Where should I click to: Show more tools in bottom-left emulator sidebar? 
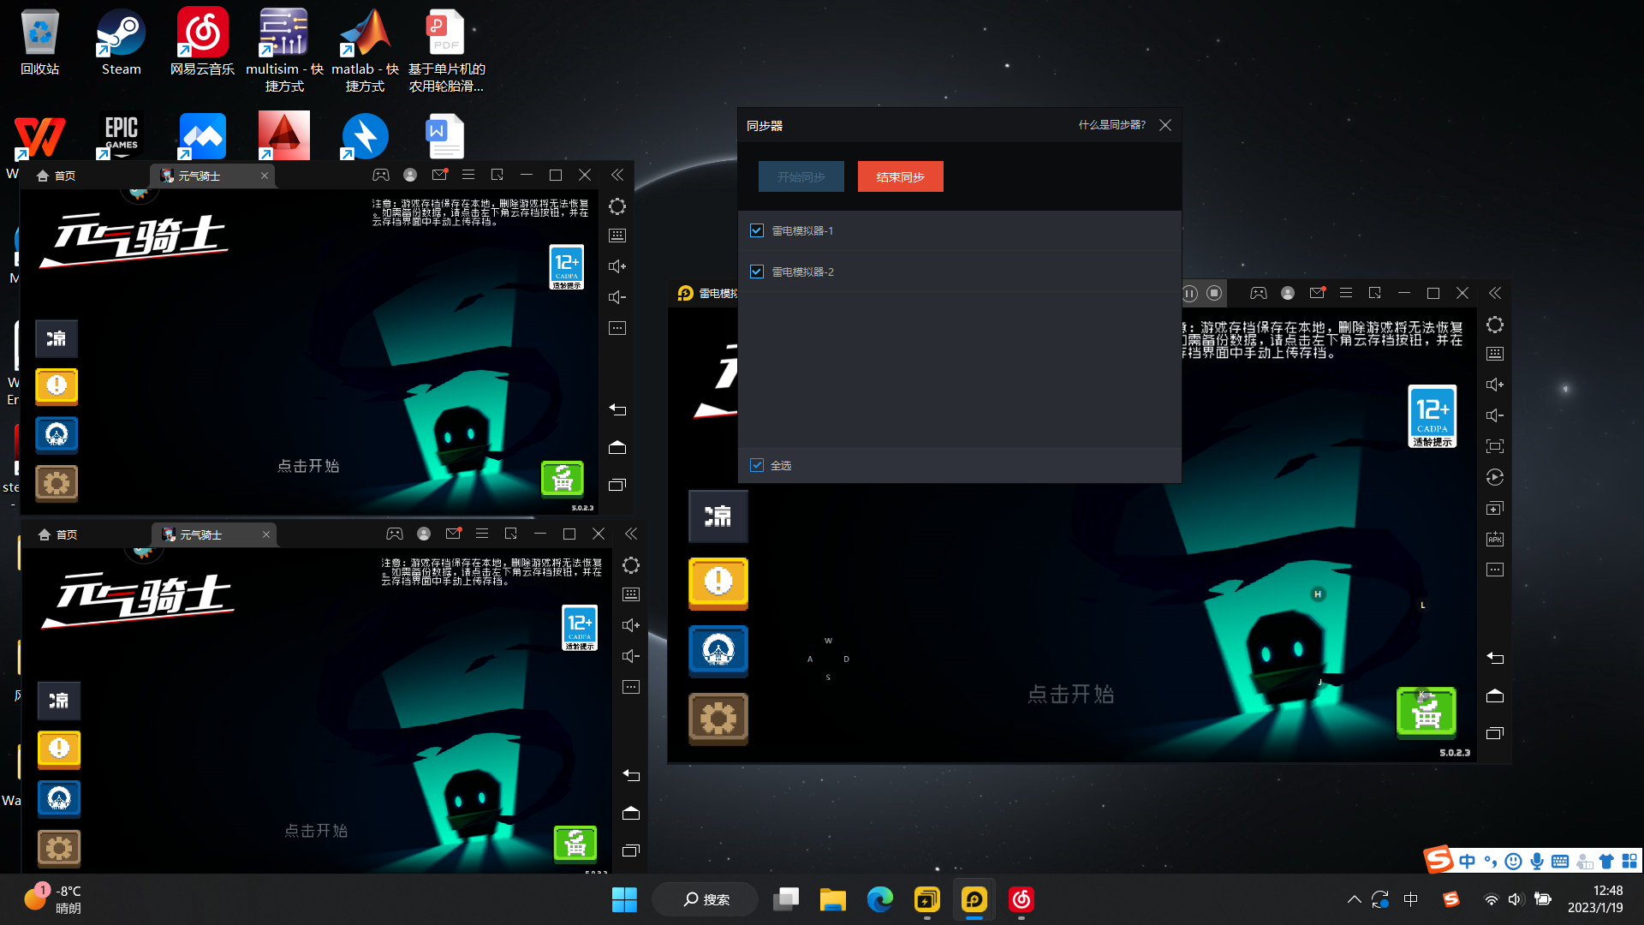click(631, 687)
